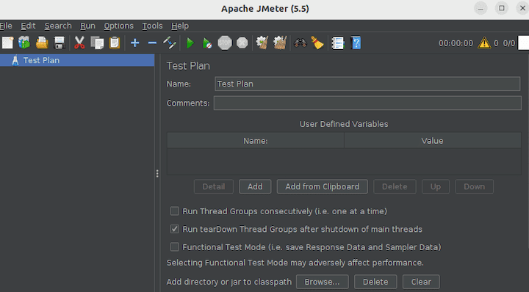Click the Shutdown test icon
The width and height of the screenshot is (529, 292).
coord(242,43)
